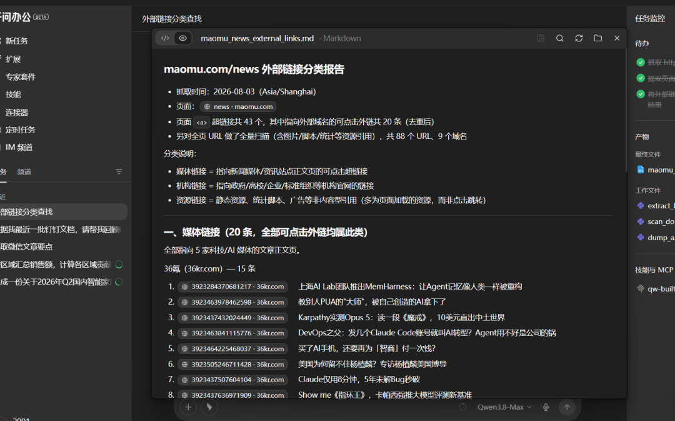Click the 将外部链 completed todo checkmark
Viewport: 675px width, 421px height.
pyautogui.click(x=641, y=94)
